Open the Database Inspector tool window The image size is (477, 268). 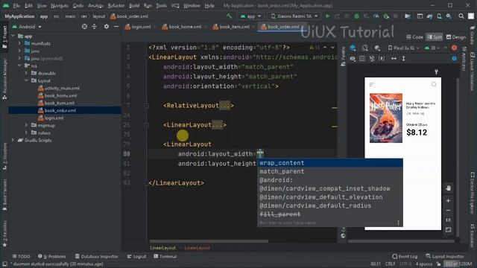[x=96, y=256]
